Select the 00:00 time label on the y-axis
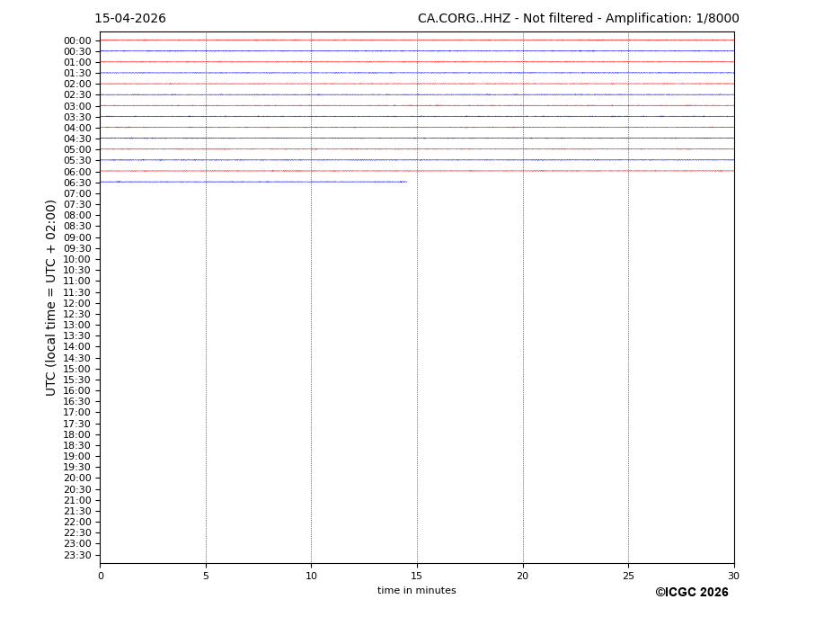This screenshot has height=626, width=833. pos(77,40)
